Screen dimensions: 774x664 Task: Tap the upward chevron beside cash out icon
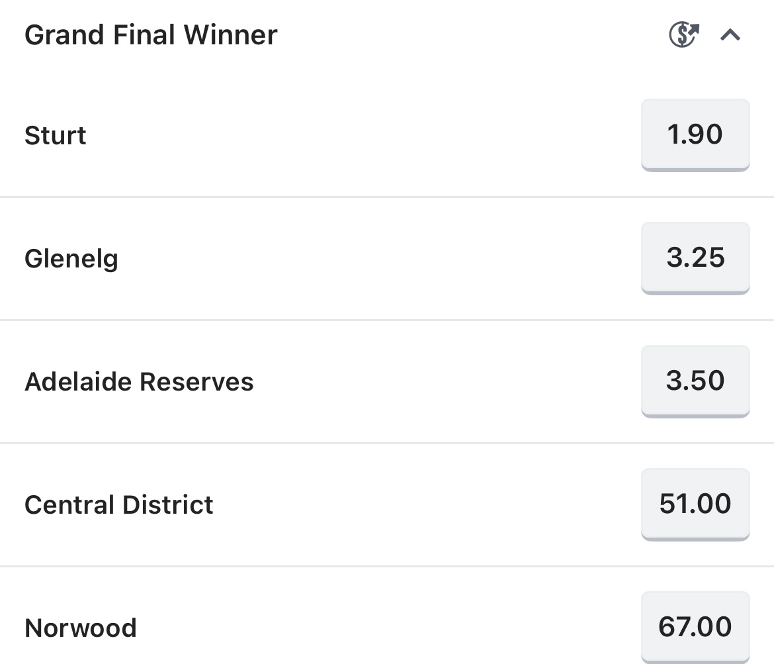[x=730, y=34]
